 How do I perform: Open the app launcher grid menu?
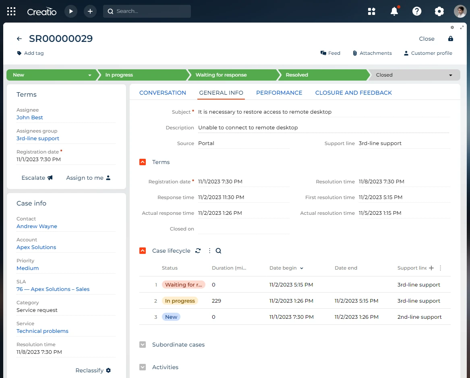11,11
